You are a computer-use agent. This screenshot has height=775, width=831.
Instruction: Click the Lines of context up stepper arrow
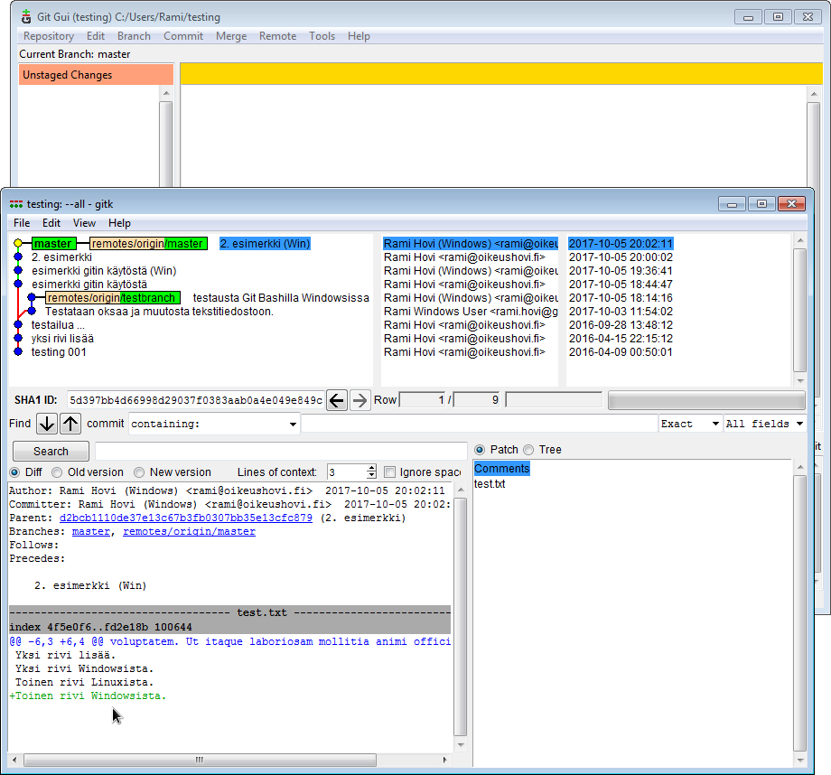(x=372, y=467)
